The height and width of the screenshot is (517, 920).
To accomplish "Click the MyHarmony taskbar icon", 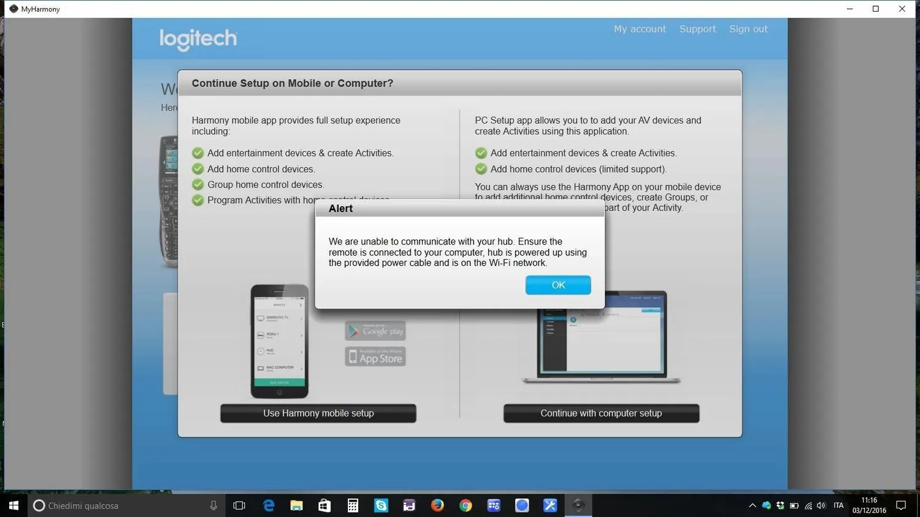I will click(578, 505).
